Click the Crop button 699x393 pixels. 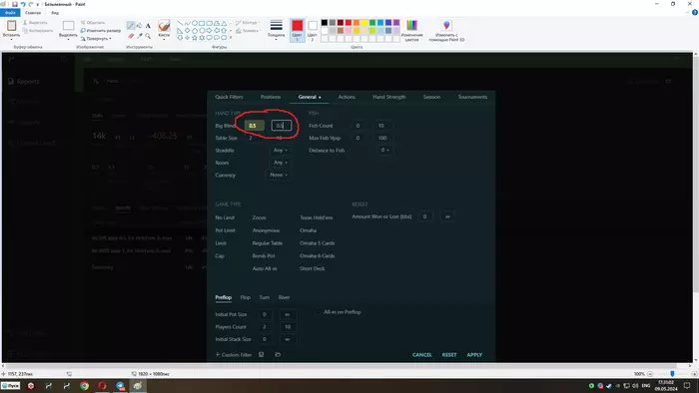click(93, 22)
